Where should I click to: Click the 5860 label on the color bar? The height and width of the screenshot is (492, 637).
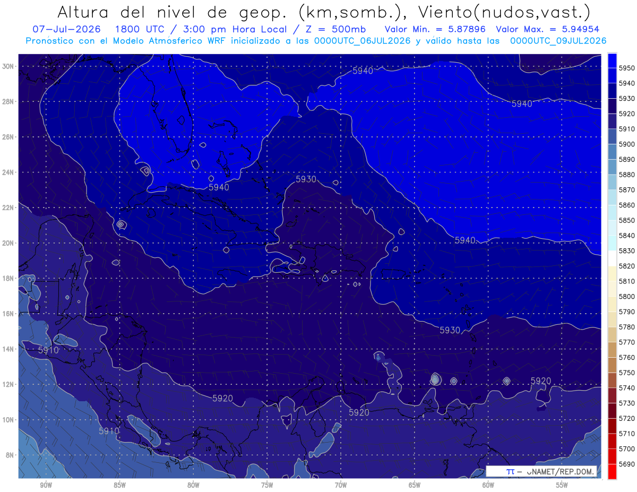pos(627,205)
